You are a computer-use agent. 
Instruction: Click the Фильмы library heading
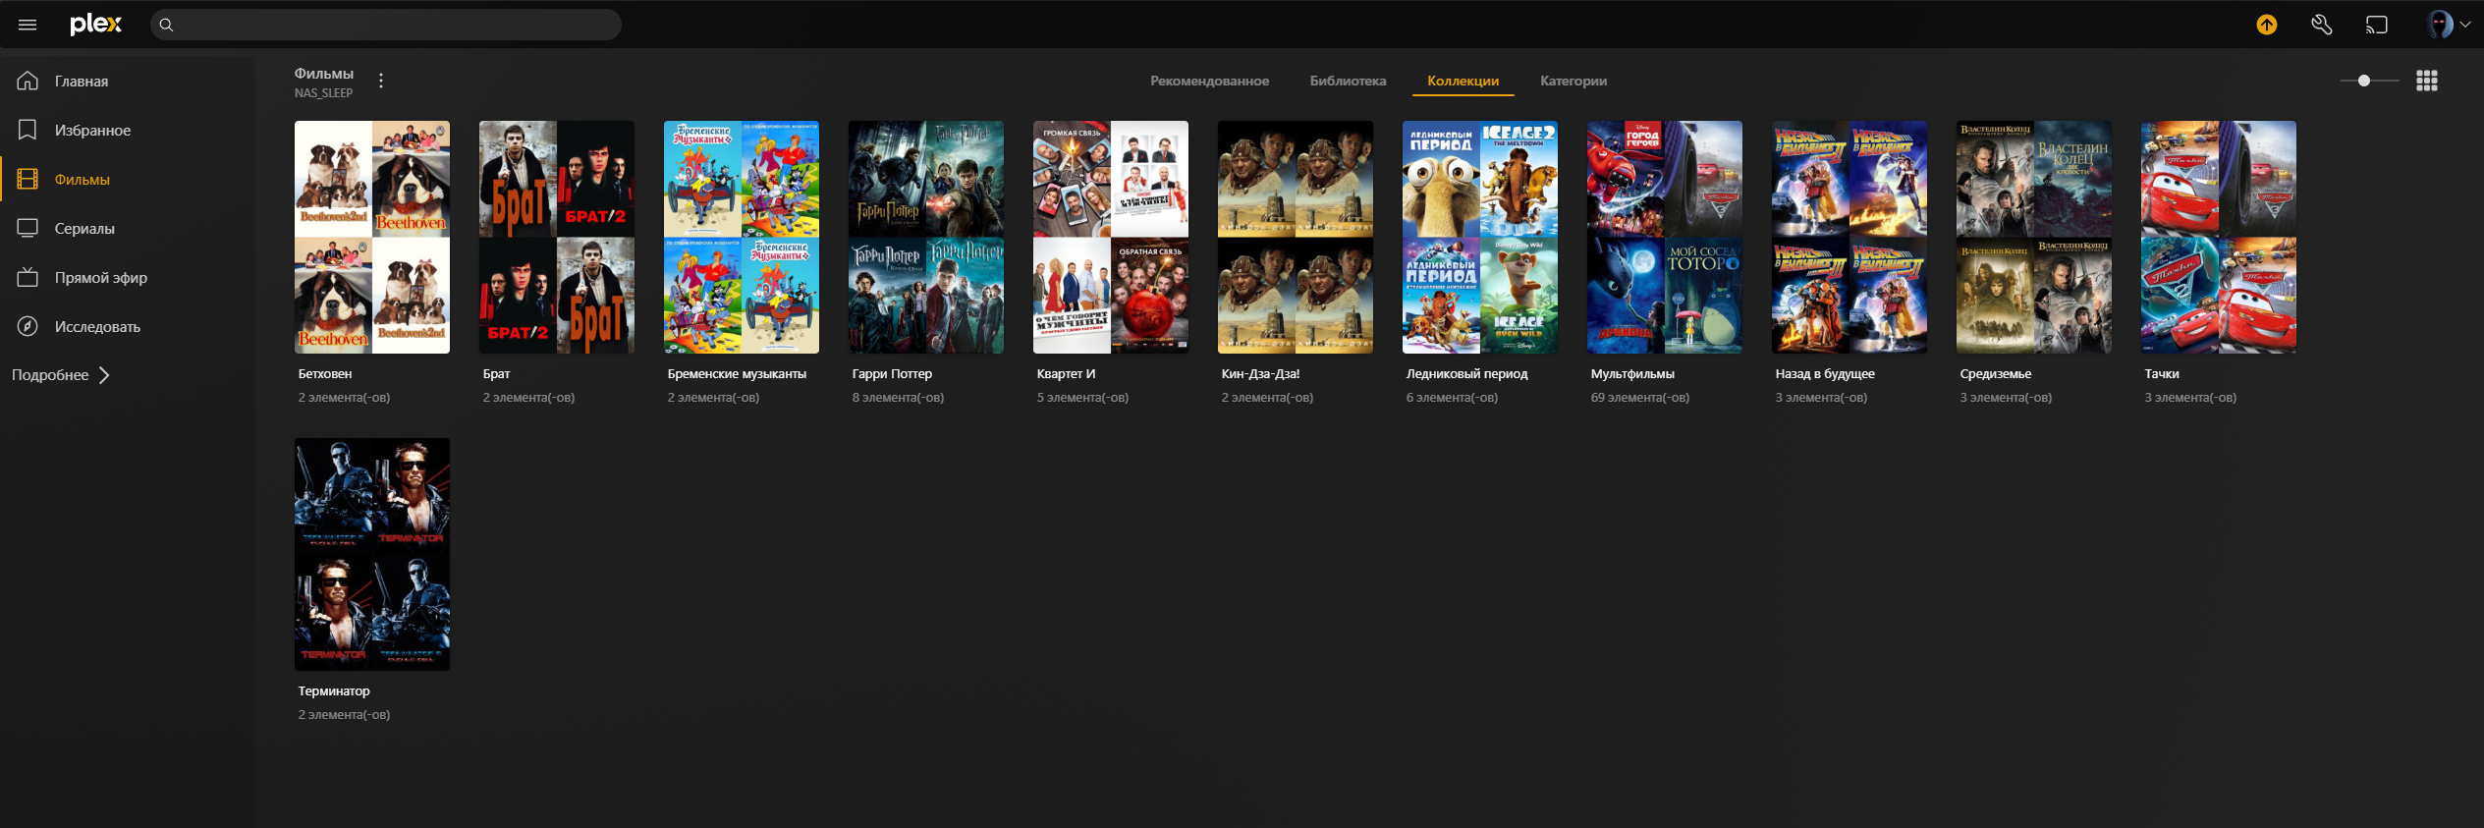tap(324, 74)
